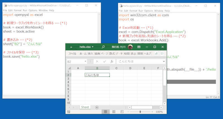This screenshot has height=119, width=223.
Task: Click vertical scrollbar up arrow in Excel
Action: 164,68
